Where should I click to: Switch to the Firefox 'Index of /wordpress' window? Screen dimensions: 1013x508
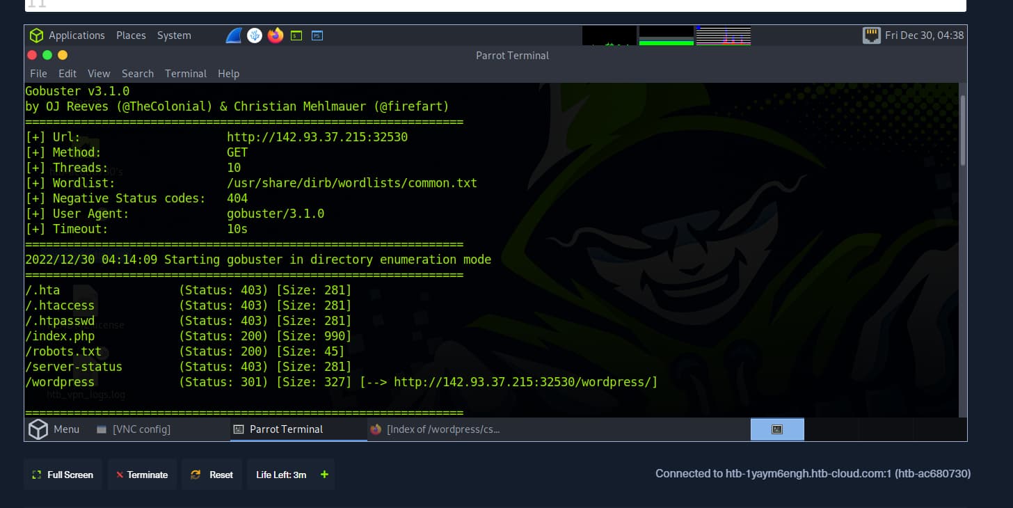tap(436, 429)
